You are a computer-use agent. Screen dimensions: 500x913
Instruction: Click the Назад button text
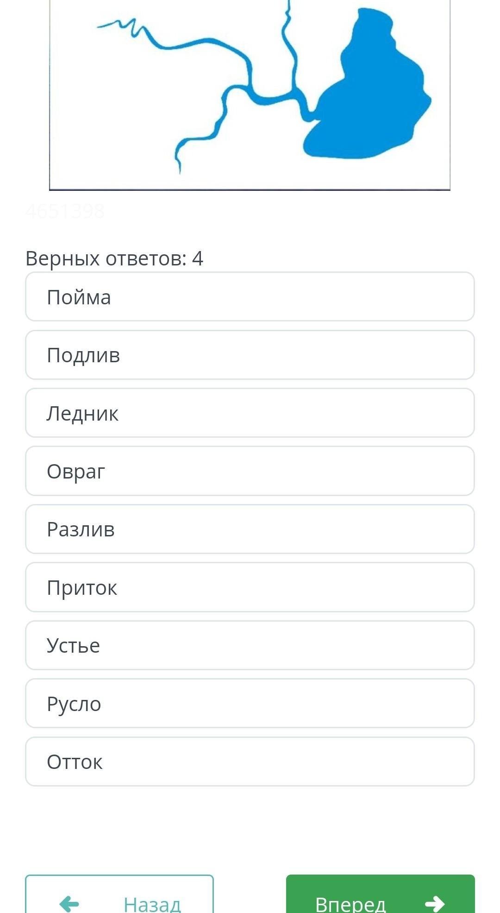(152, 903)
